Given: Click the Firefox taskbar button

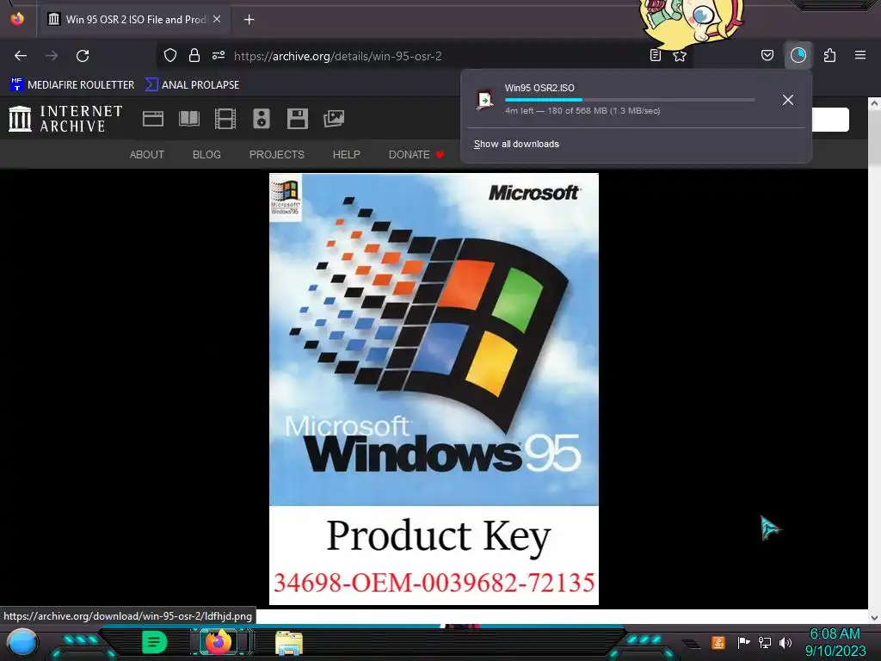Looking at the screenshot, I should (219, 642).
